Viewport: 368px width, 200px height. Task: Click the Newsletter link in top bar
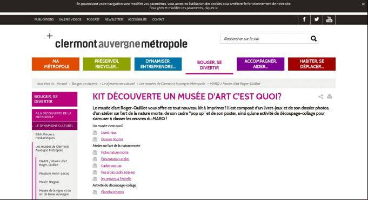(x=113, y=19)
